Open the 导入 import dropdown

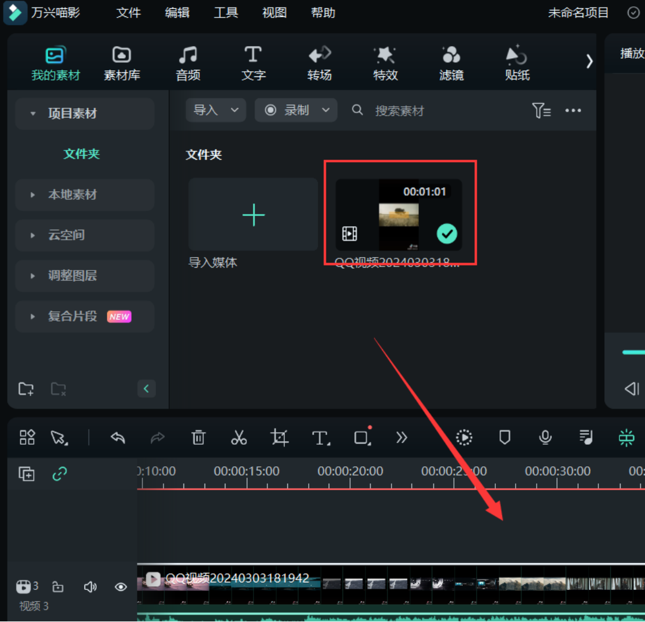pos(216,110)
